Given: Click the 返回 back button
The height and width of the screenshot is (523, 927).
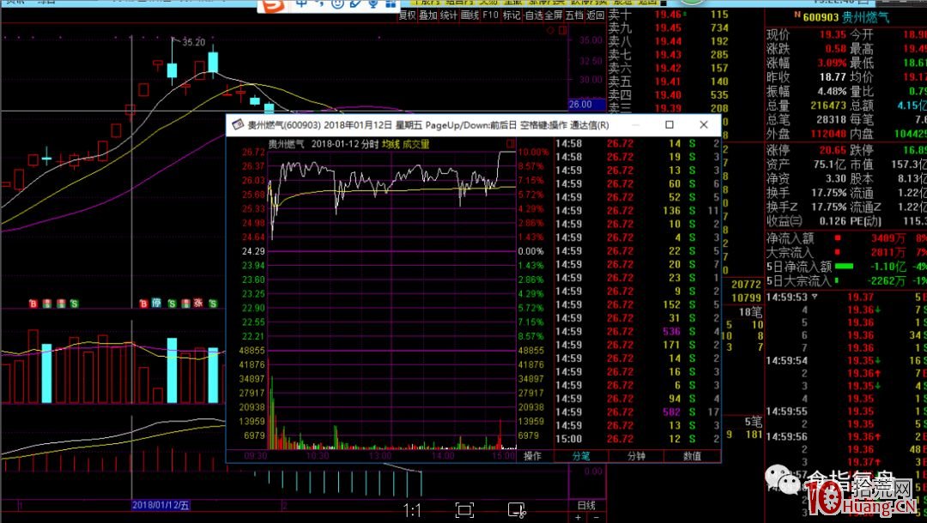Looking at the screenshot, I should pyautogui.click(x=596, y=15).
